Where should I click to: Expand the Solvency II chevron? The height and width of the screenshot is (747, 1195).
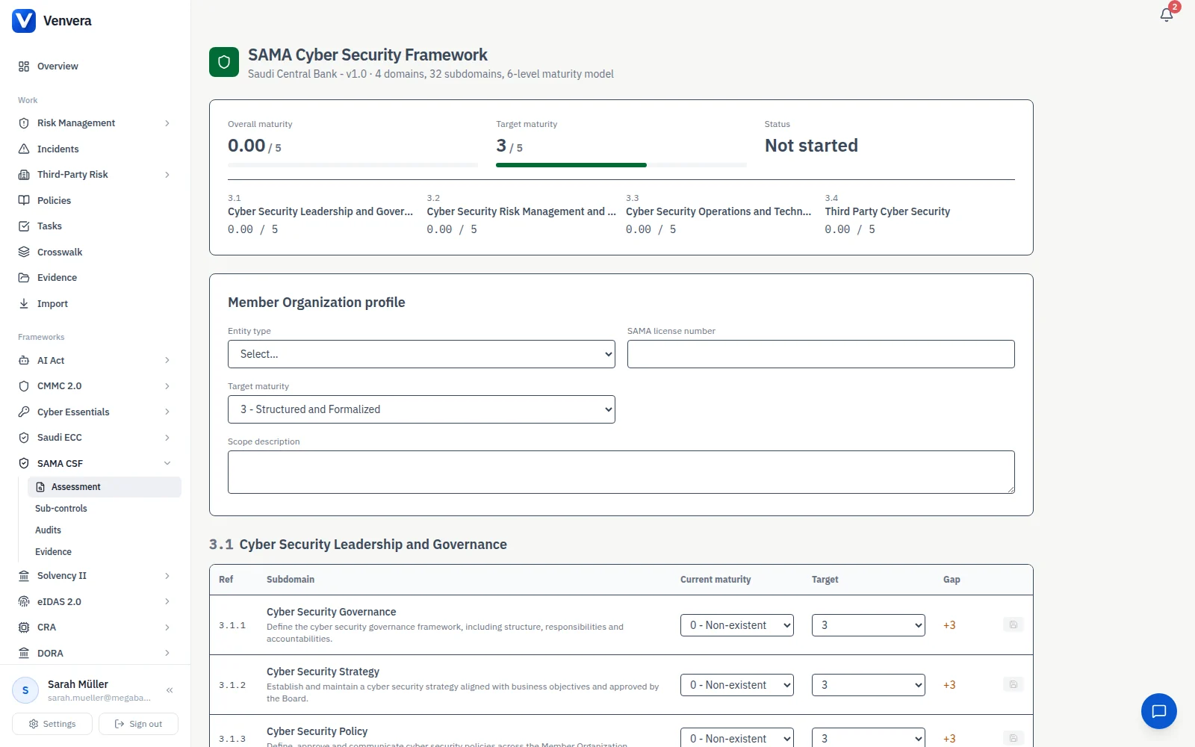pyautogui.click(x=167, y=576)
